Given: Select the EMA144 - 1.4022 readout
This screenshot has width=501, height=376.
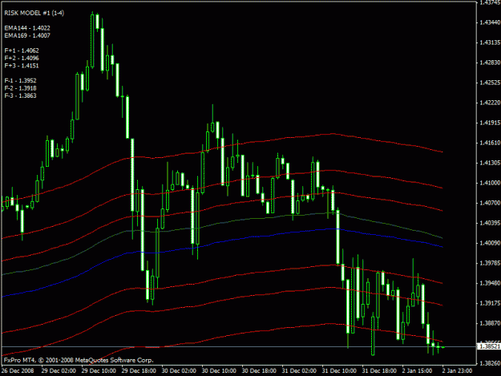Looking at the screenshot, I should [x=27, y=28].
